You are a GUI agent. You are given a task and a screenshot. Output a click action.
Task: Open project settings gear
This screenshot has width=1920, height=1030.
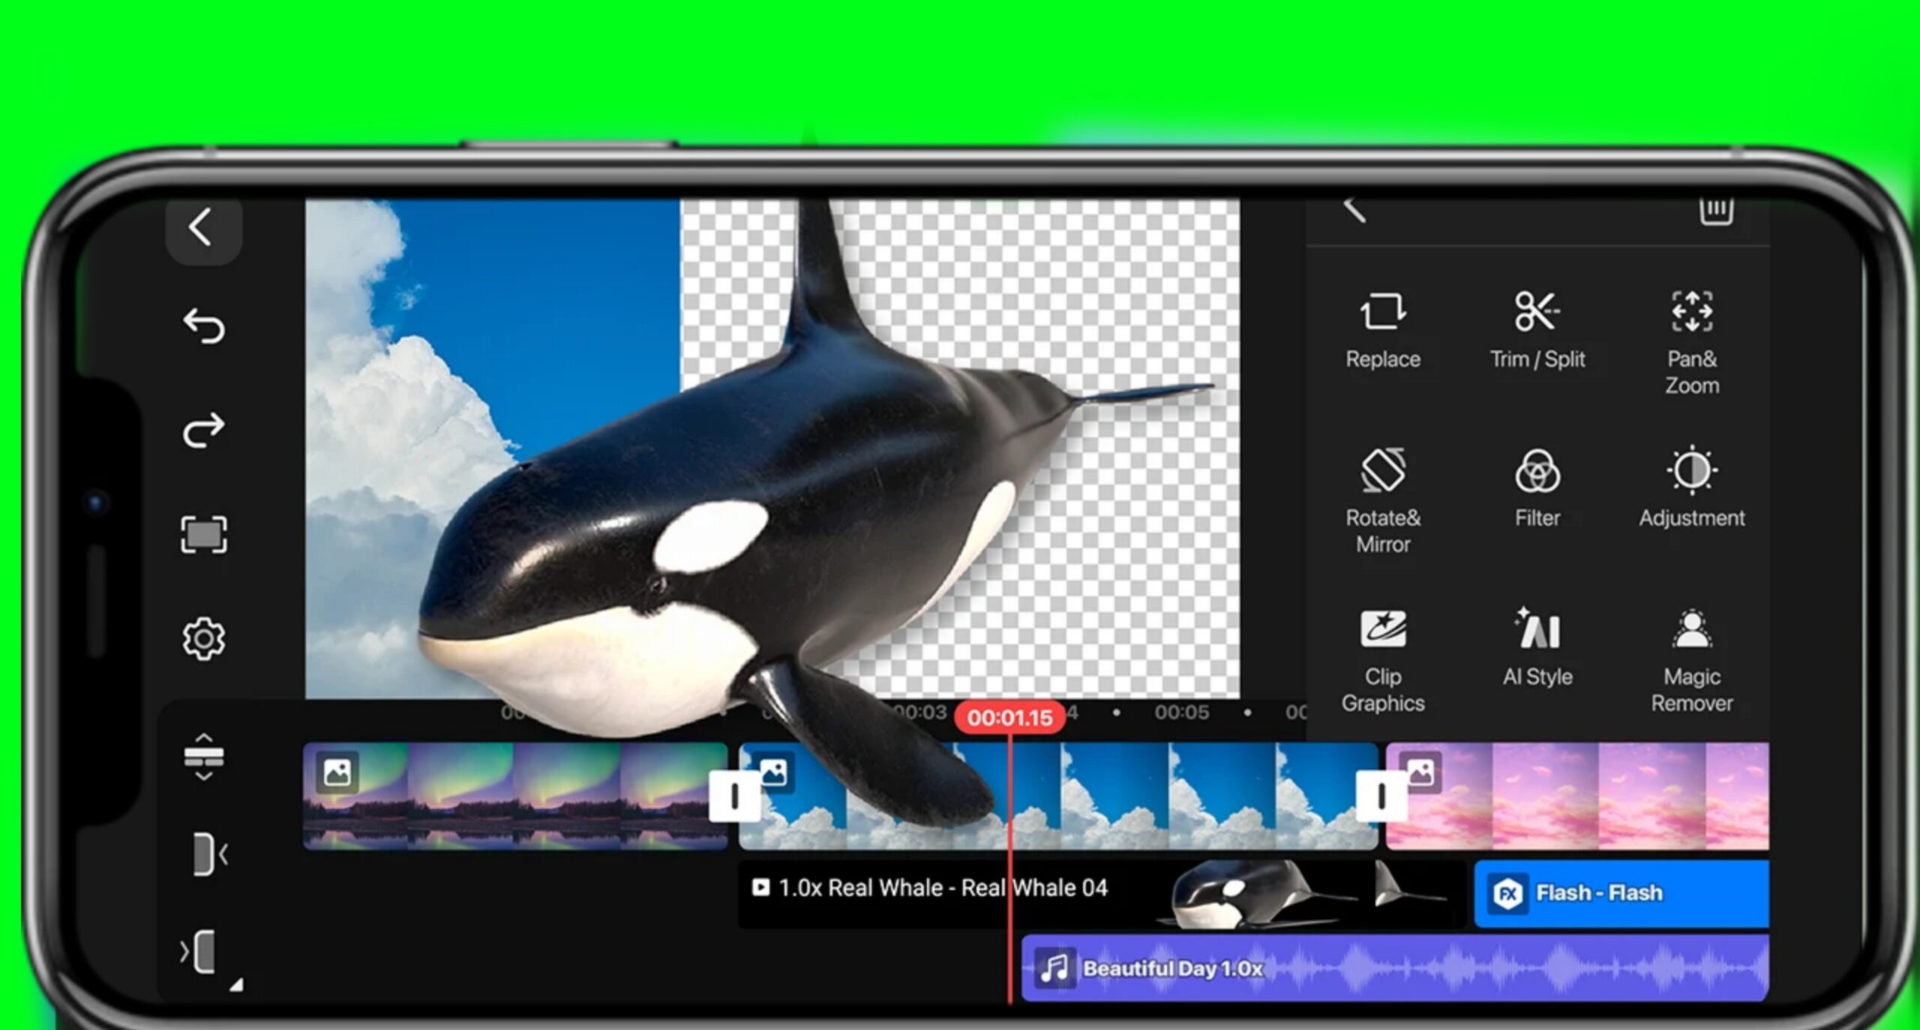coord(203,638)
